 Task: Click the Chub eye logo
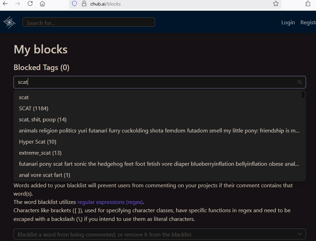[9, 22]
